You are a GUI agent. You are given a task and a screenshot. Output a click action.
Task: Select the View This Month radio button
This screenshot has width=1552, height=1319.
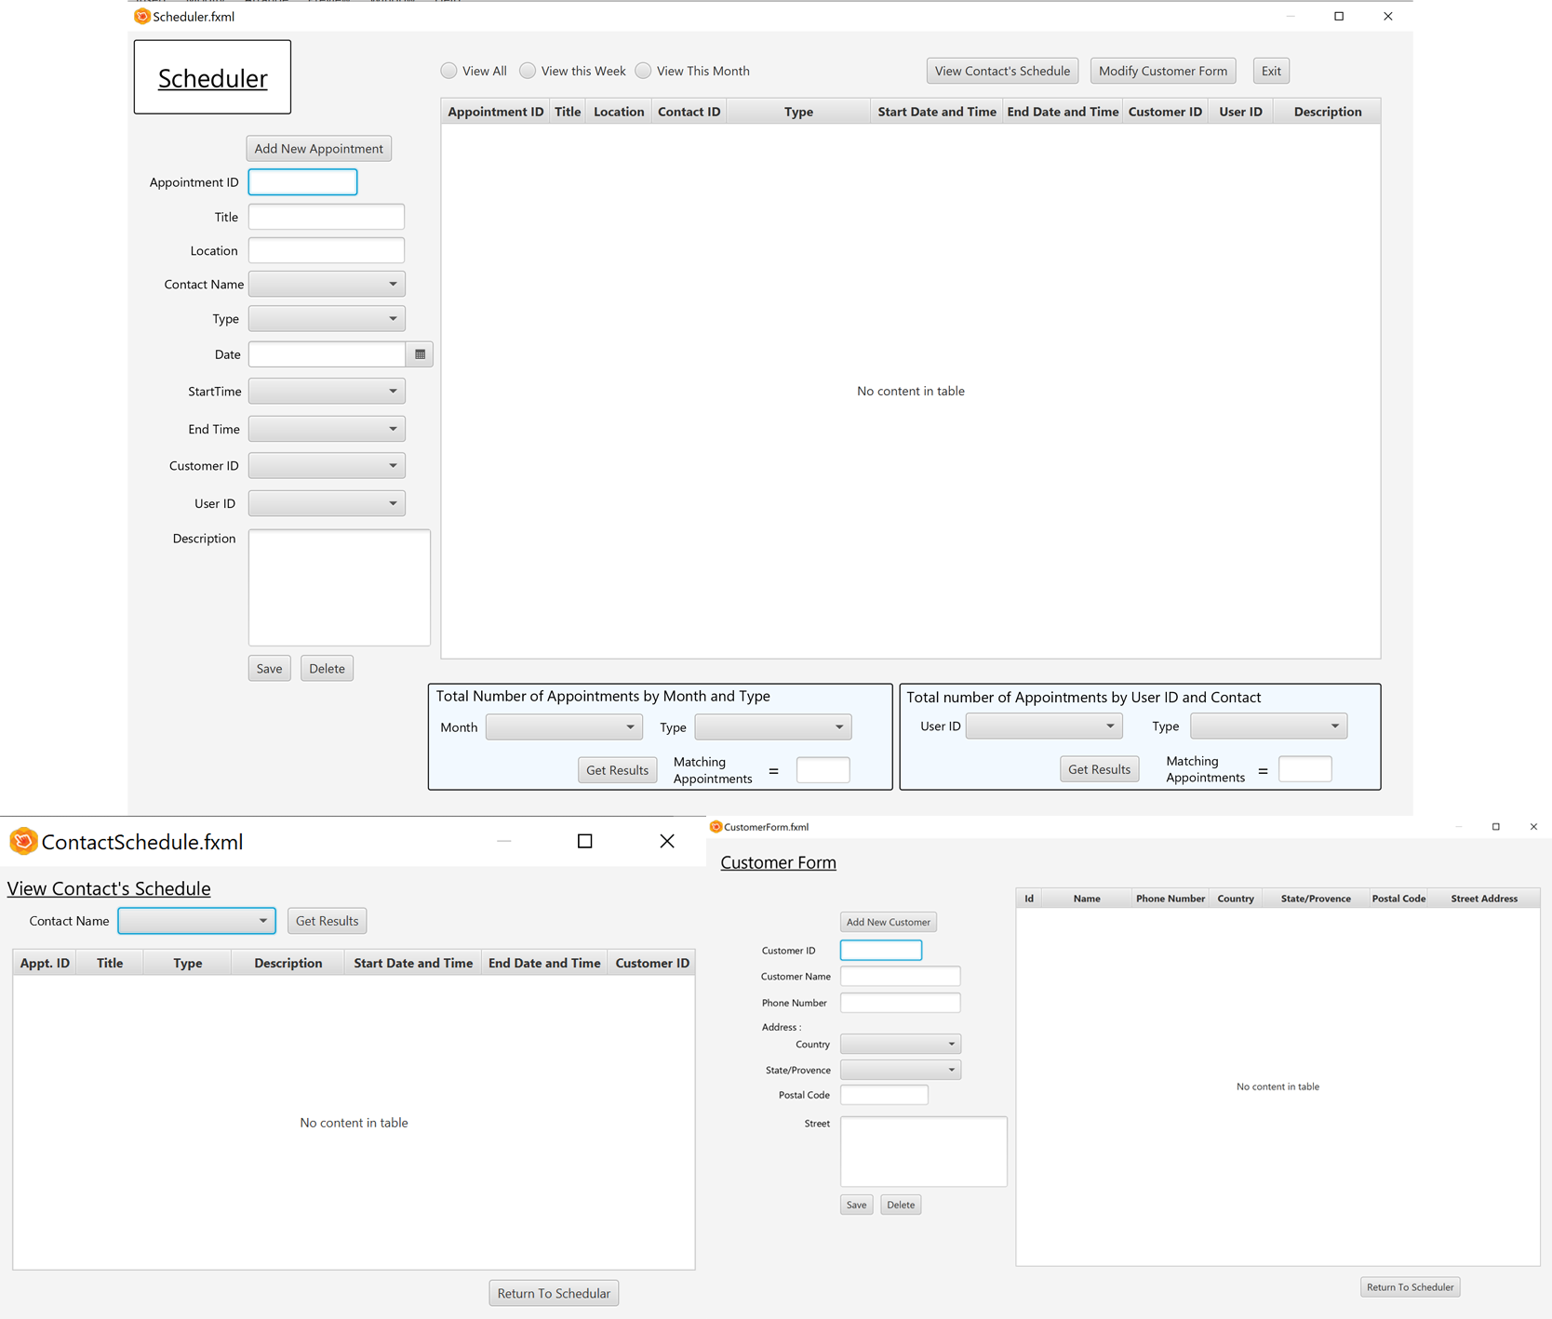643,71
